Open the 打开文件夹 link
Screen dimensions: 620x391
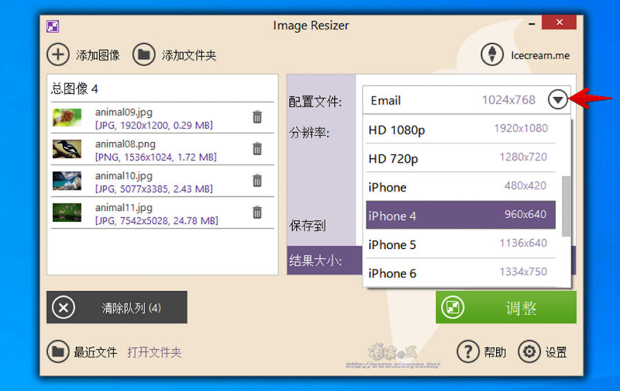(x=154, y=352)
